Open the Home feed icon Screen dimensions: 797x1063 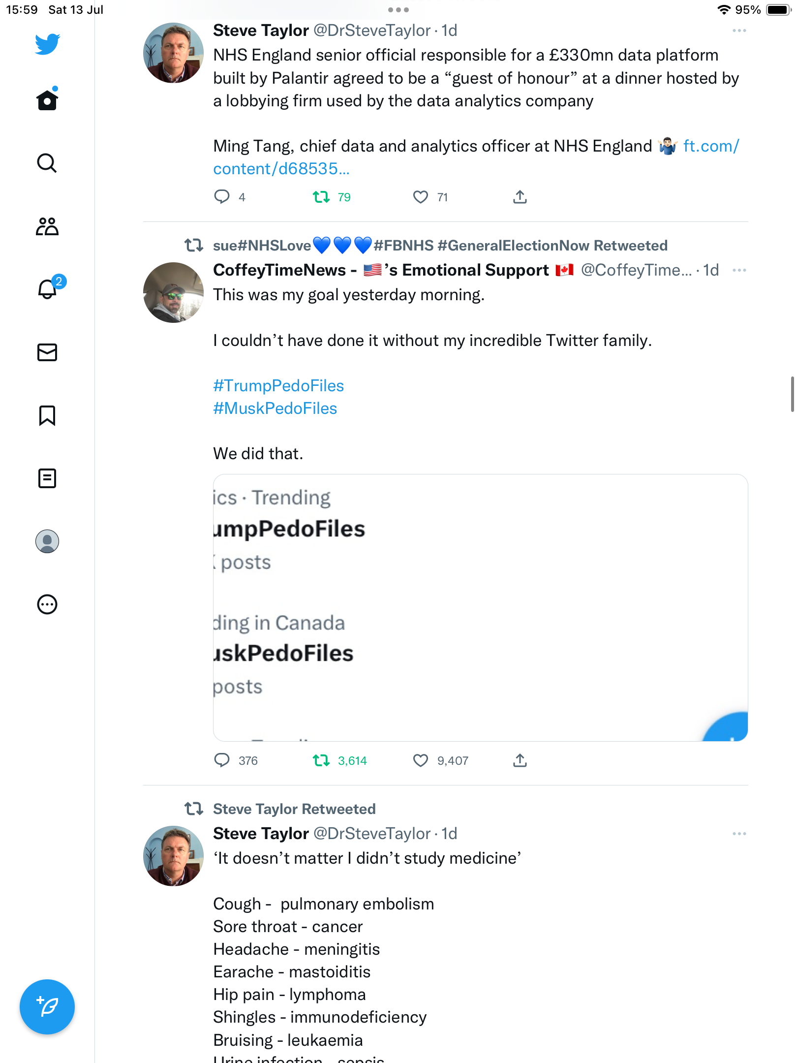(x=47, y=100)
